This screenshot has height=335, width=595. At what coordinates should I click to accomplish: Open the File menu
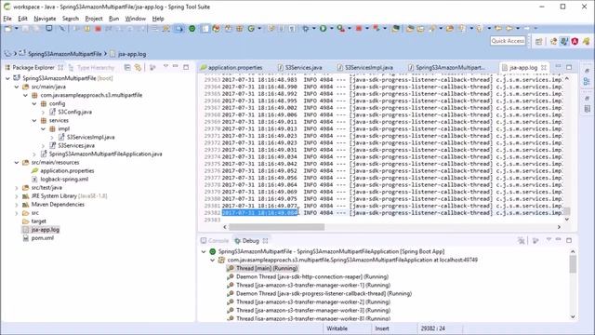tap(7, 19)
